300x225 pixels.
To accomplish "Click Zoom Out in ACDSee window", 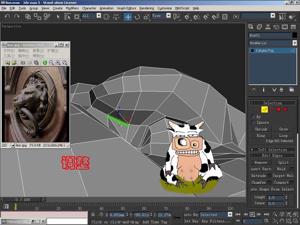I will click(51, 63).
